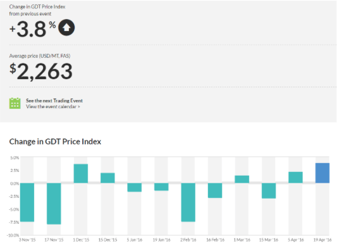This screenshot has height=246, width=337.
Task: Click See the next Trading Event text
Action: [x=54, y=101]
